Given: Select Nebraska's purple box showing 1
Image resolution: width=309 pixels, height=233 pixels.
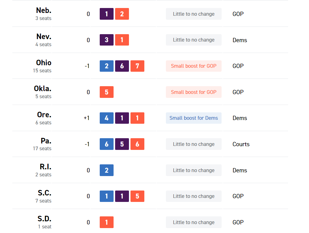Looking at the screenshot, I should pos(106,14).
